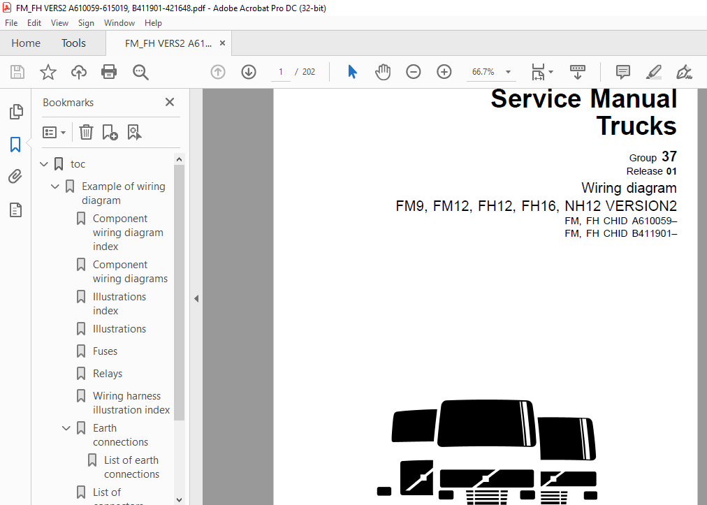
Task: Enable scrolling read mode tool
Action: point(578,72)
